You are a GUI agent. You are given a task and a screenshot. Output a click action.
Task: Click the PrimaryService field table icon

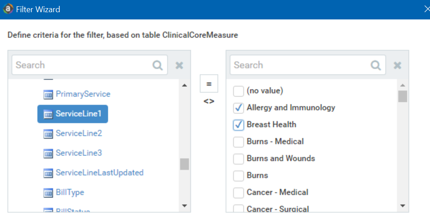tap(48, 94)
